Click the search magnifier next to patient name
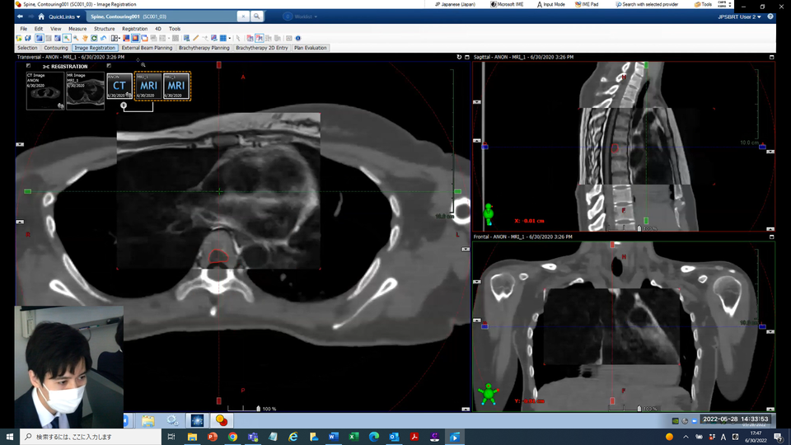The image size is (791, 445). click(257, 16)
